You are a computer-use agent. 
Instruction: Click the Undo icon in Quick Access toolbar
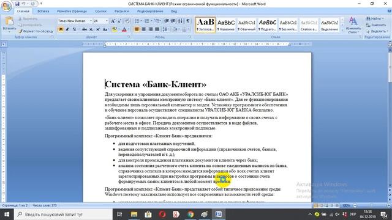(24, 4)
